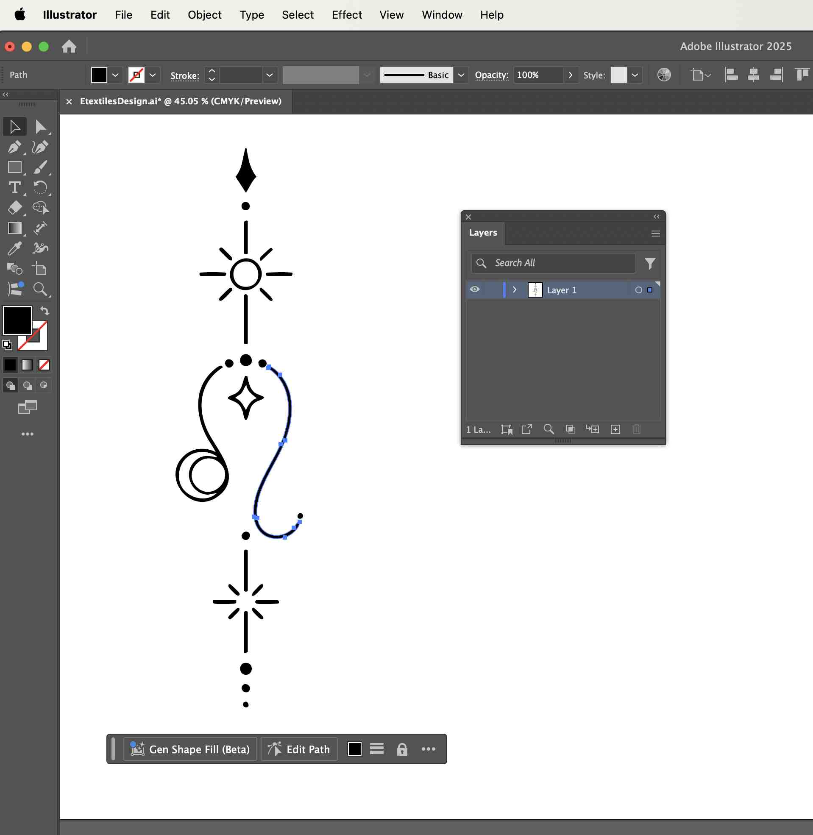
Task: Open the Window menu
Action: coord(442,15)
